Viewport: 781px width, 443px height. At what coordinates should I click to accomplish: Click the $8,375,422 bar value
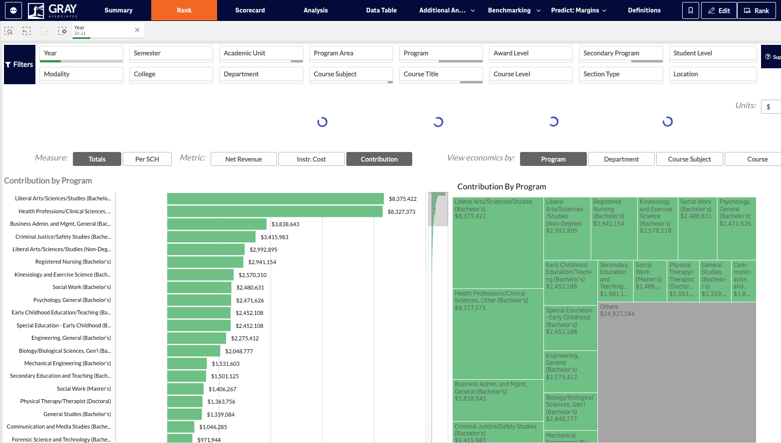[x=403, y=199]
